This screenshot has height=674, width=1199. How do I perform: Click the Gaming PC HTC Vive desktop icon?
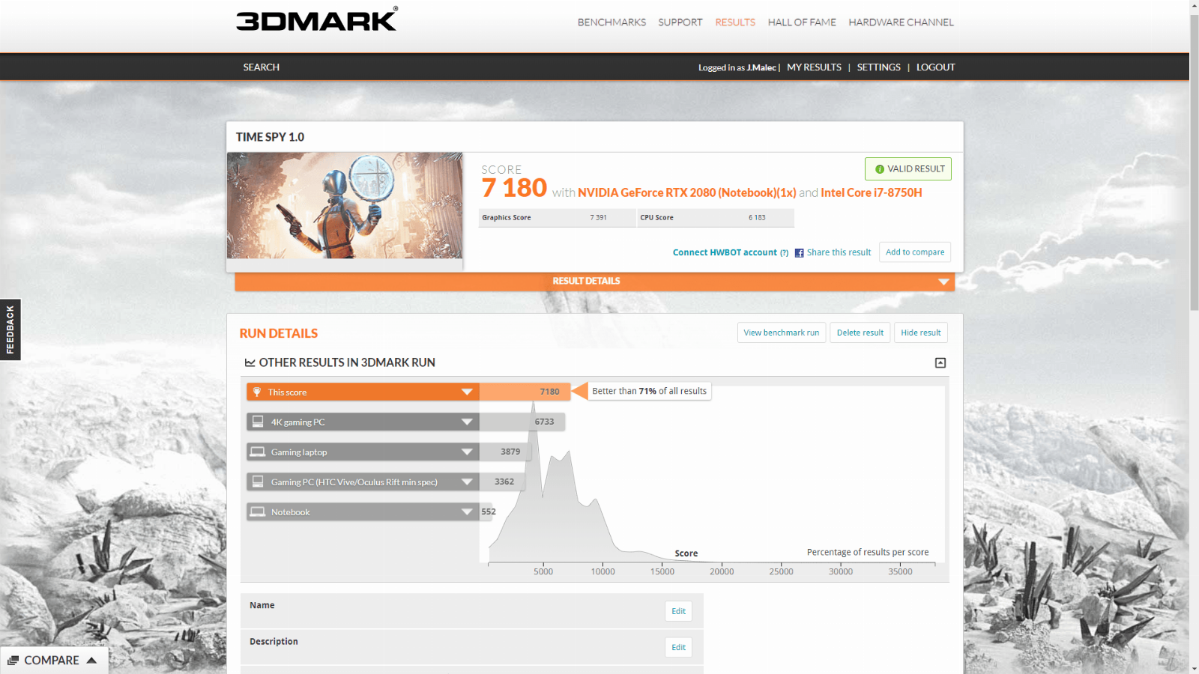258,482
